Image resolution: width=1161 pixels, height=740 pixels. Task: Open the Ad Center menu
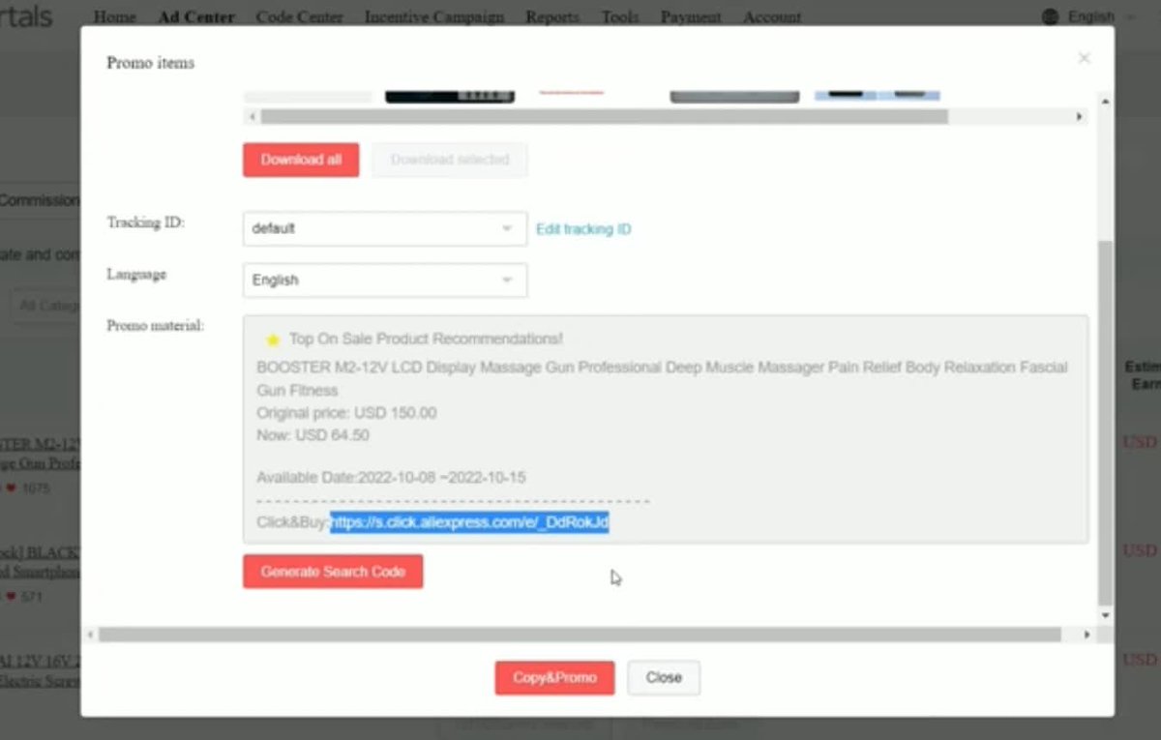(195, 17)
